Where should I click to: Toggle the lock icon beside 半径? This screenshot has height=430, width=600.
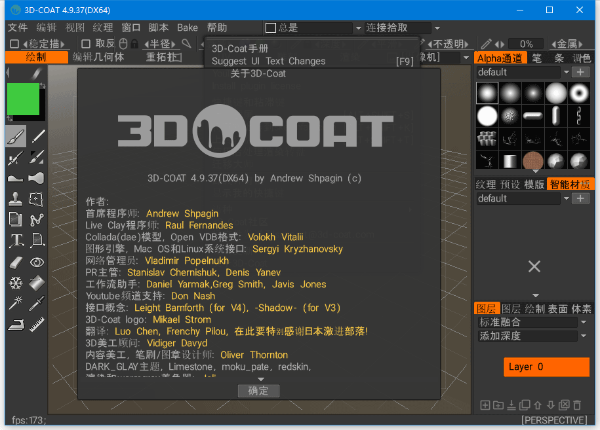[x=134, y=44]
